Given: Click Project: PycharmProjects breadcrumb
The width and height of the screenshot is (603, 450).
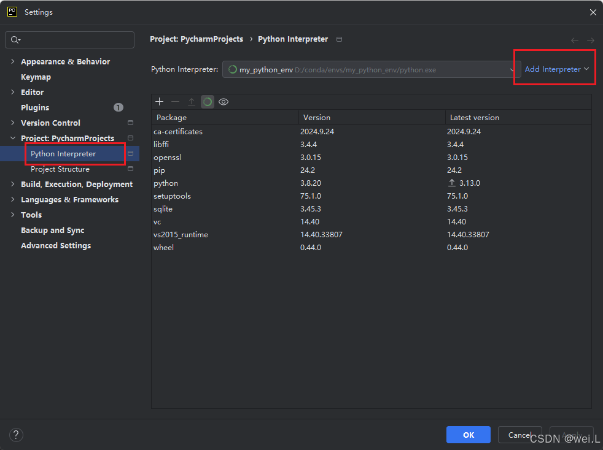Looking at the screenshot, I should (196, 39).
